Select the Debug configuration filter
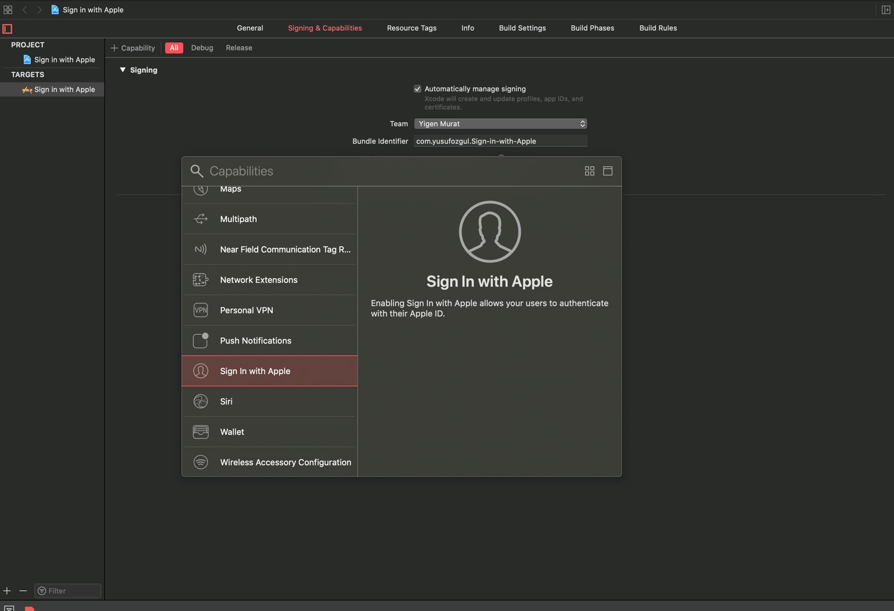Screen dimensions: 894x611 tap(202, 47)
